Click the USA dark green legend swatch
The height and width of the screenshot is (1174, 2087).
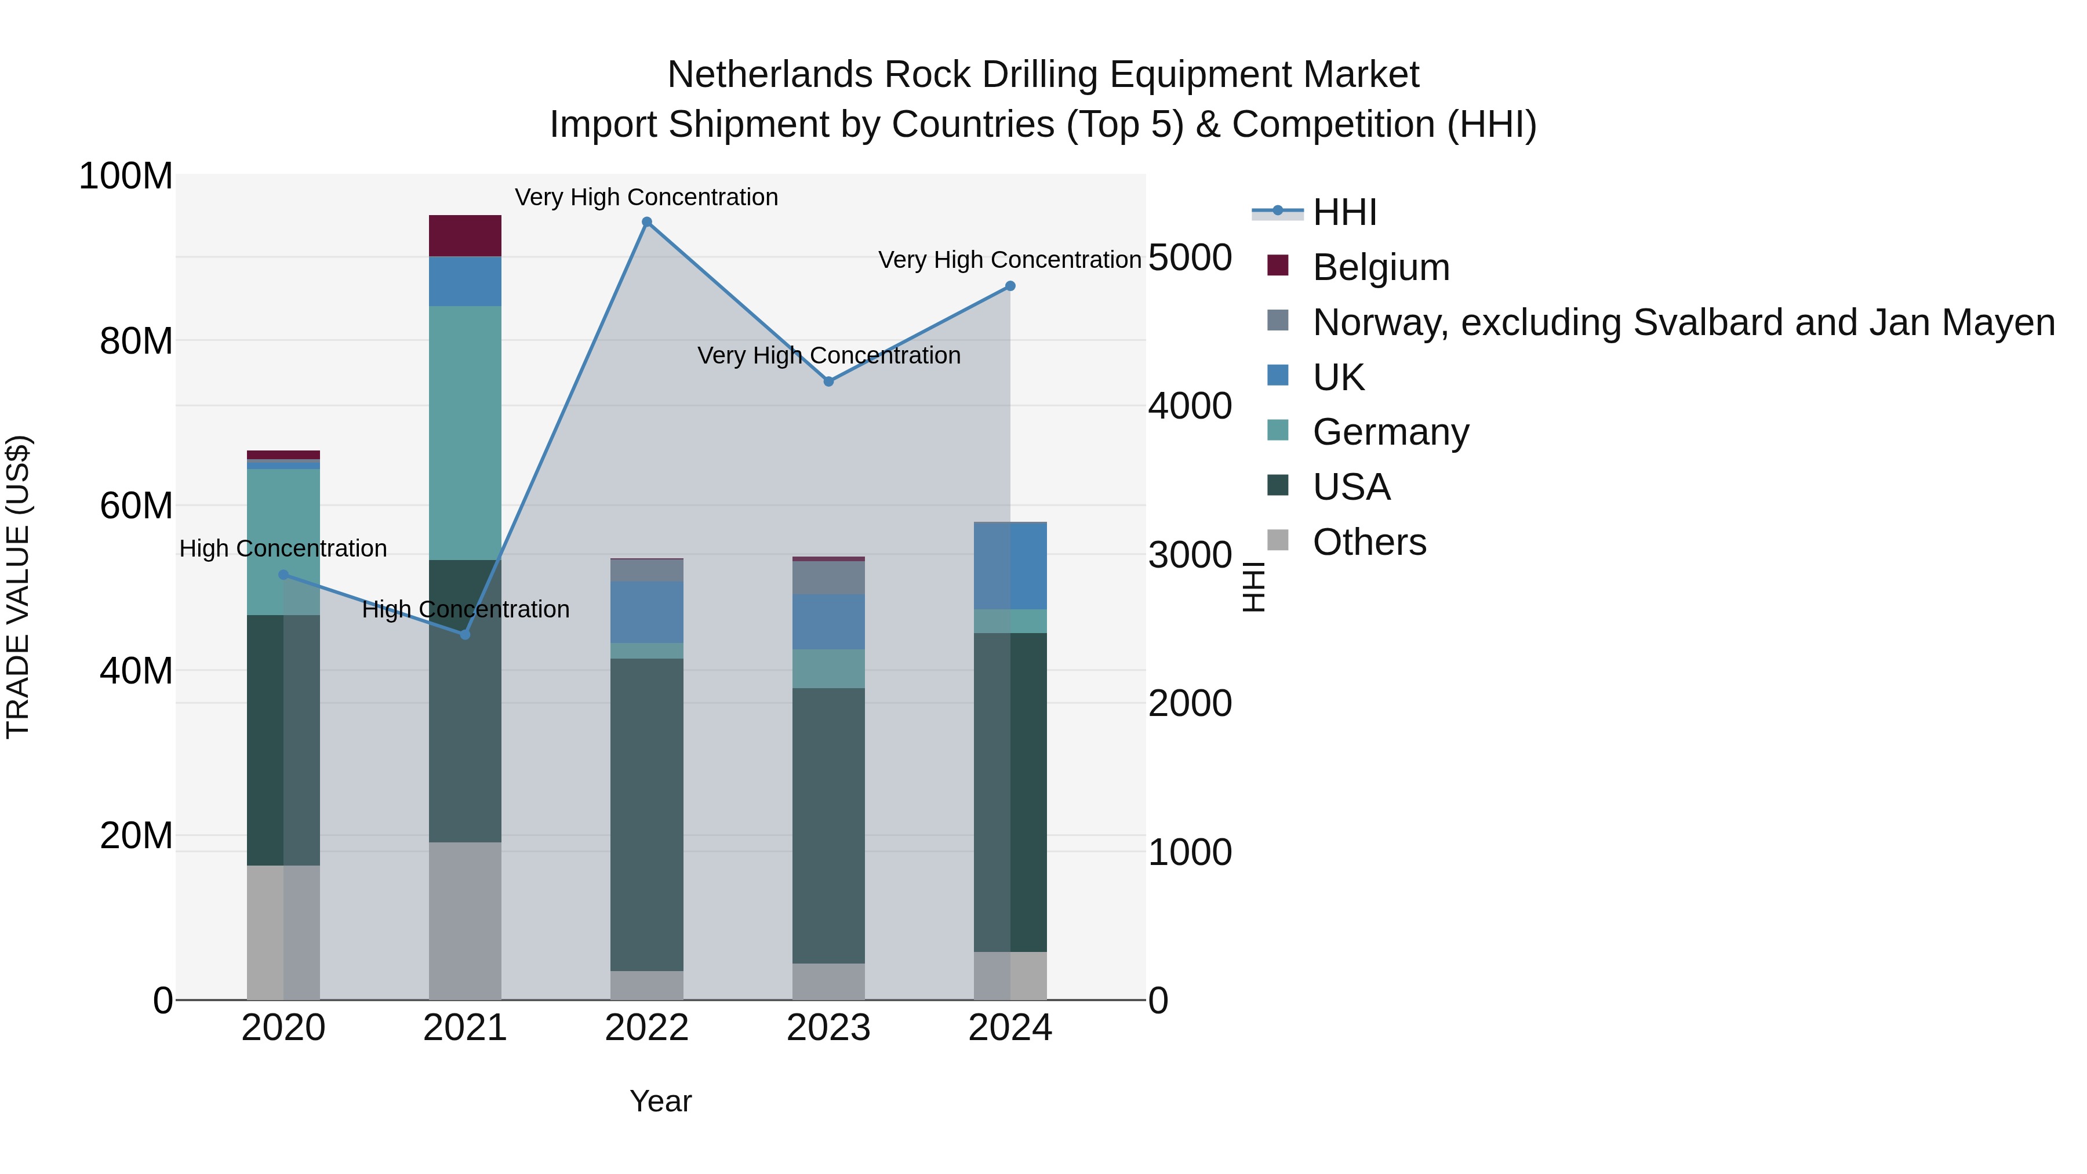point(1278,485)
